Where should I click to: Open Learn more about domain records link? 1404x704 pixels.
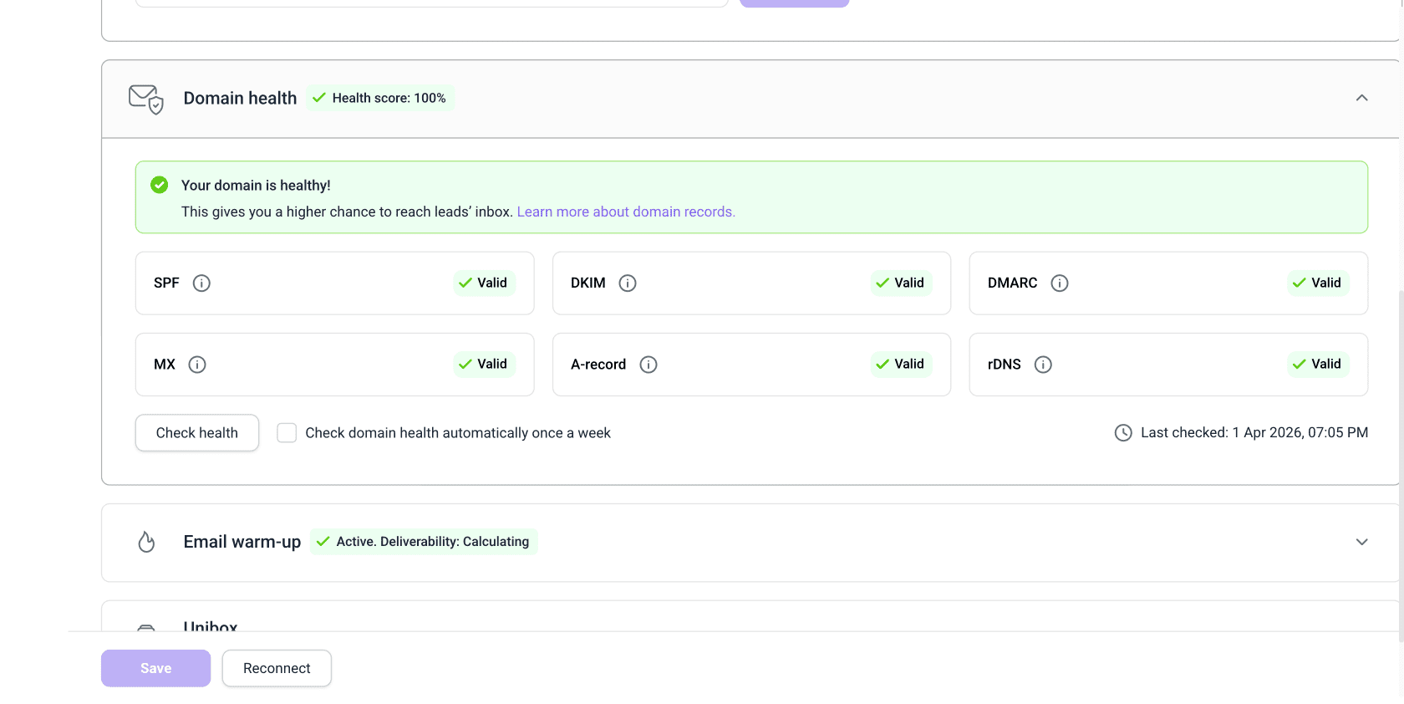626,212
